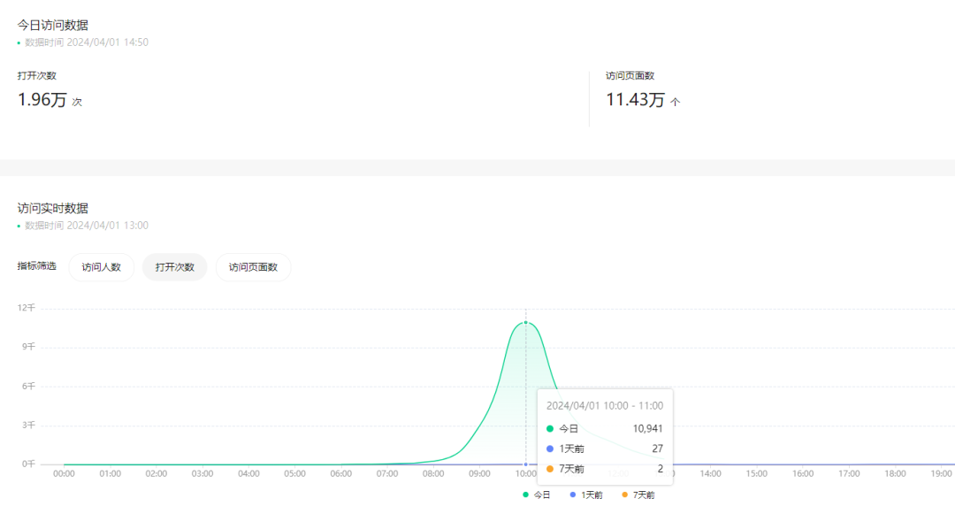Select the 访问页面数 metric filter
The image size is (955, 514).
pyautogui.click(x=254, y=267)
